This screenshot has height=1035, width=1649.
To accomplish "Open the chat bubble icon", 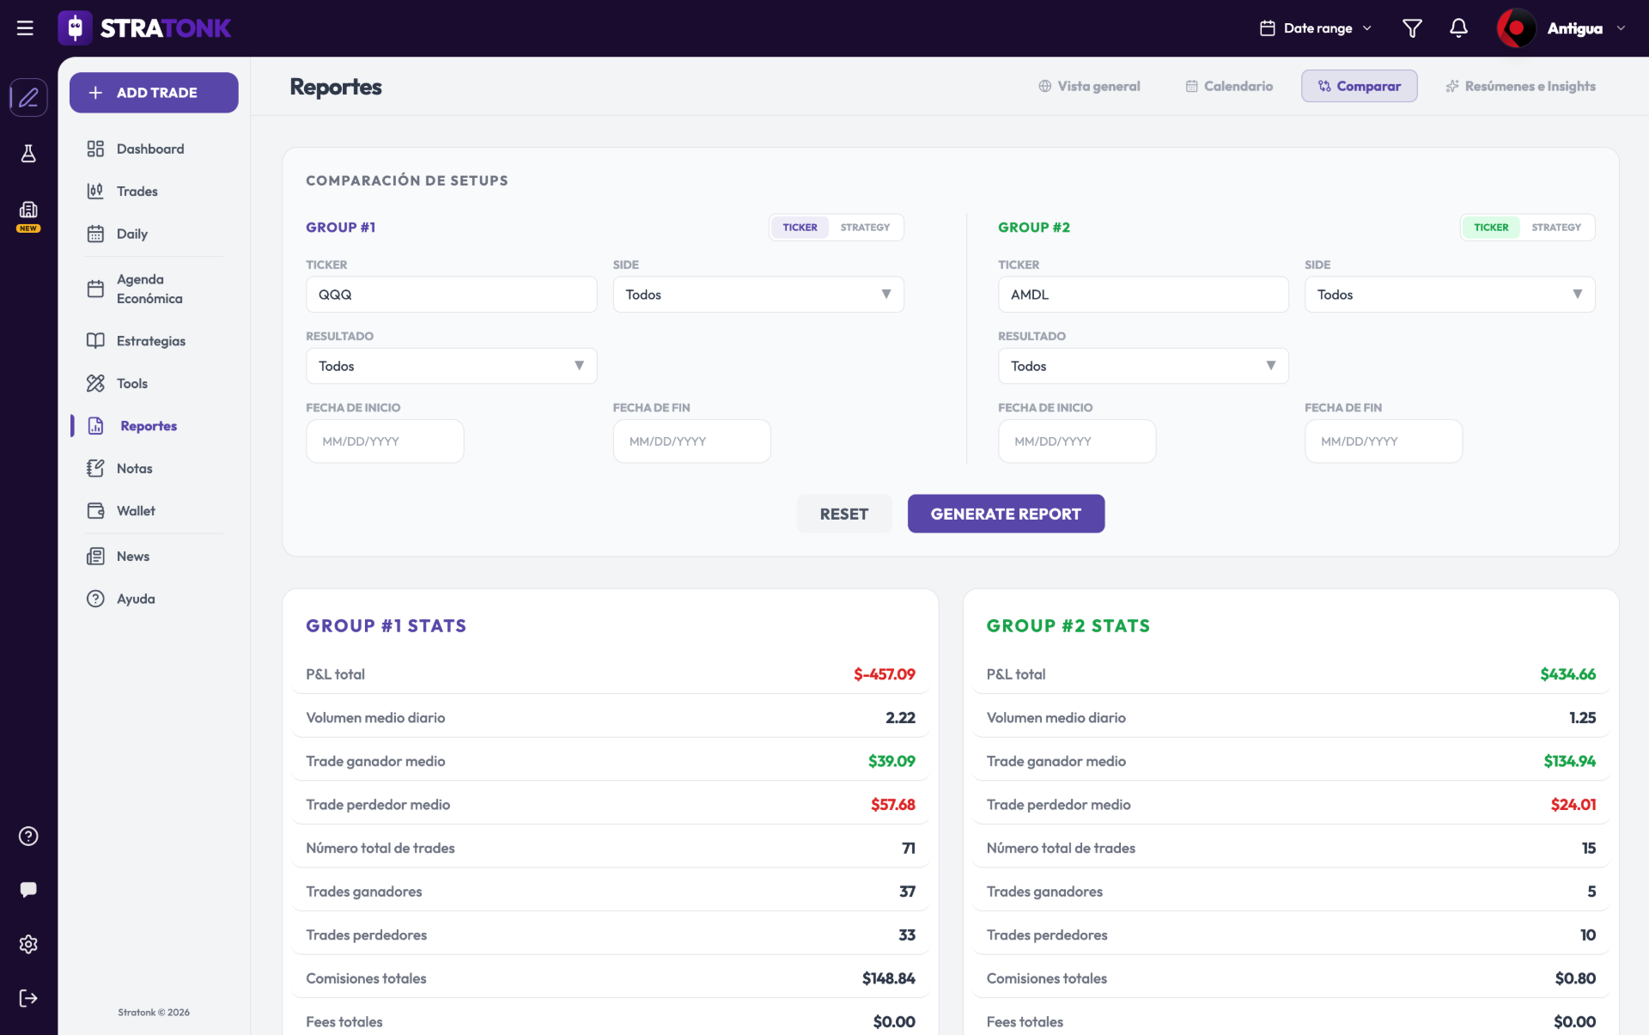I will coord(28,889).
